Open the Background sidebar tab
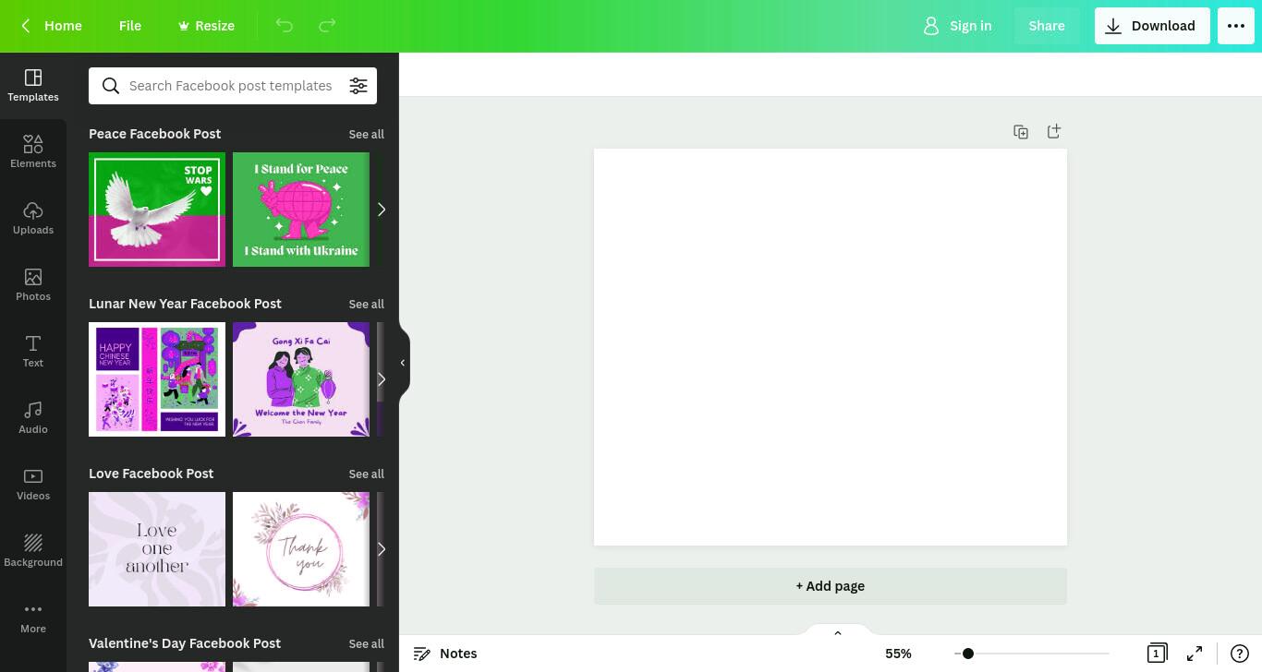 (x=33, y=551)
